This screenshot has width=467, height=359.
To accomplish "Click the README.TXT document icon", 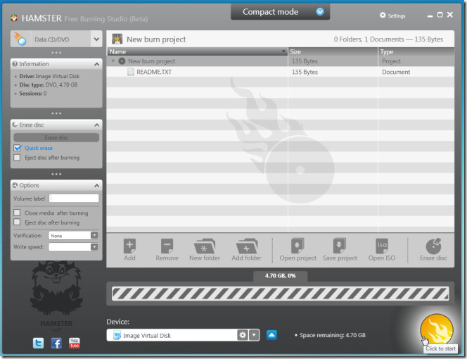I will (x=130, y=72).
